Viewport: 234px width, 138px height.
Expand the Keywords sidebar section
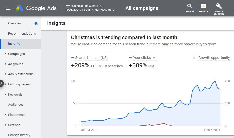6,94
